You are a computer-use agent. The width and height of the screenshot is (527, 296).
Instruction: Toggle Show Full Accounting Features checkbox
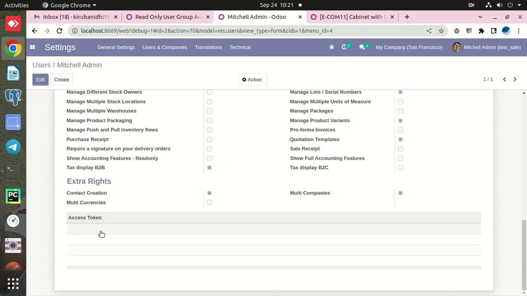400,158
